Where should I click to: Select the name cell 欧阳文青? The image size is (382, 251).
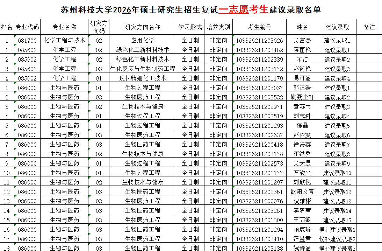(302, 192)
